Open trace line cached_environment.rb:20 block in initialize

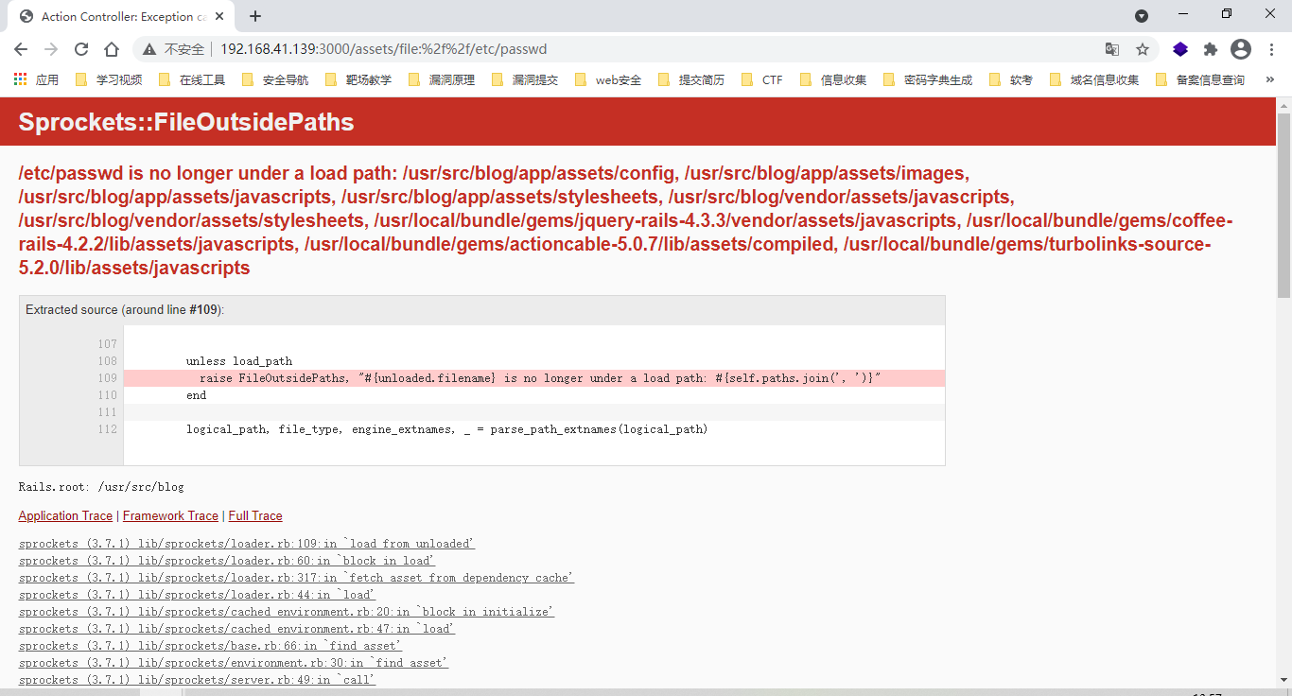(287, 612)
